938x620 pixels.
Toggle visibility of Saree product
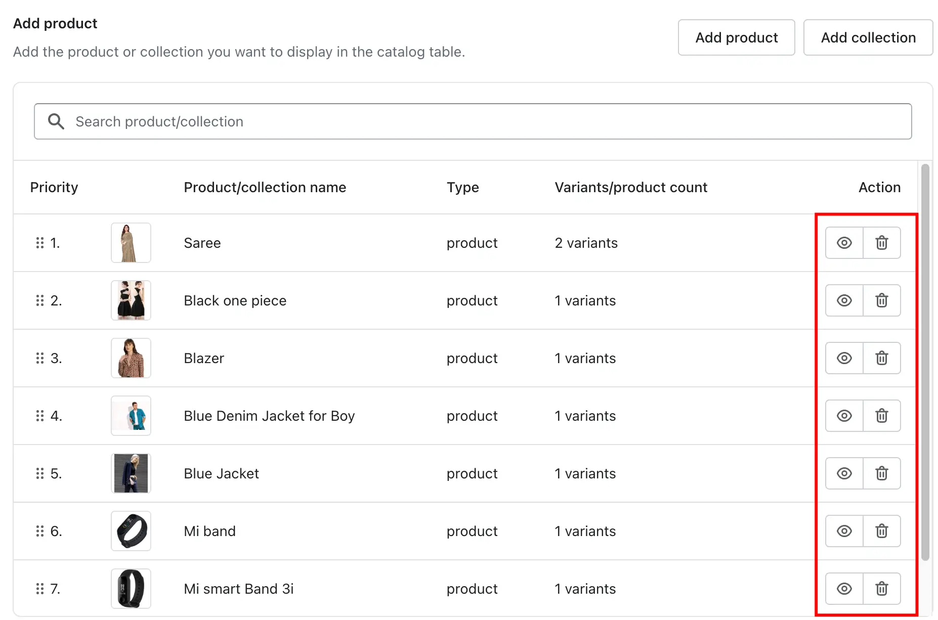844,243
